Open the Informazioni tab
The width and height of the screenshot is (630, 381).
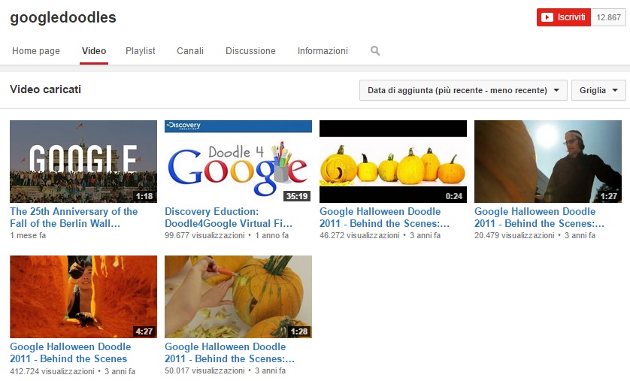pyautogui.click(x=323, y=51)
